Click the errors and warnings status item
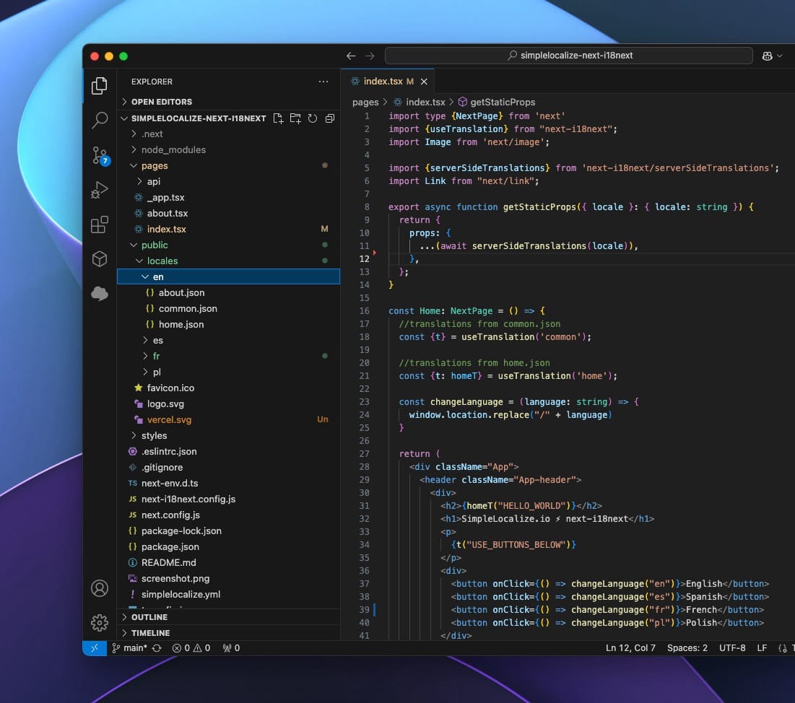 tap(191, 647)
